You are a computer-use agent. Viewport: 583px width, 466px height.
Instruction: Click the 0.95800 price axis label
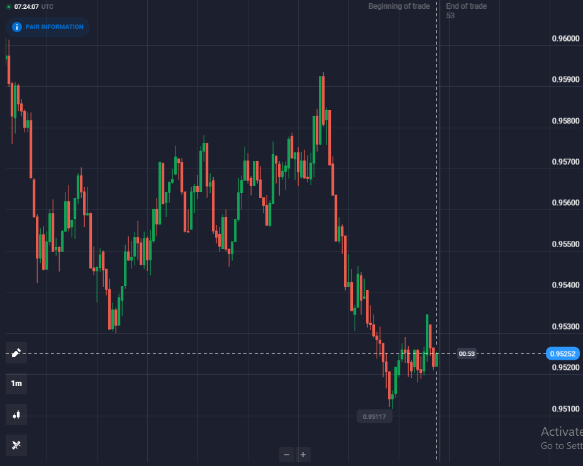tap(565, 121)
